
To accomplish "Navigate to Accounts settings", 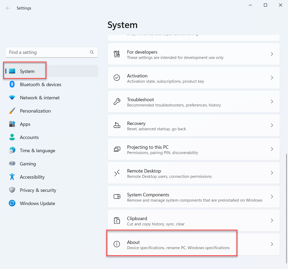I will (x=52, y=137).
